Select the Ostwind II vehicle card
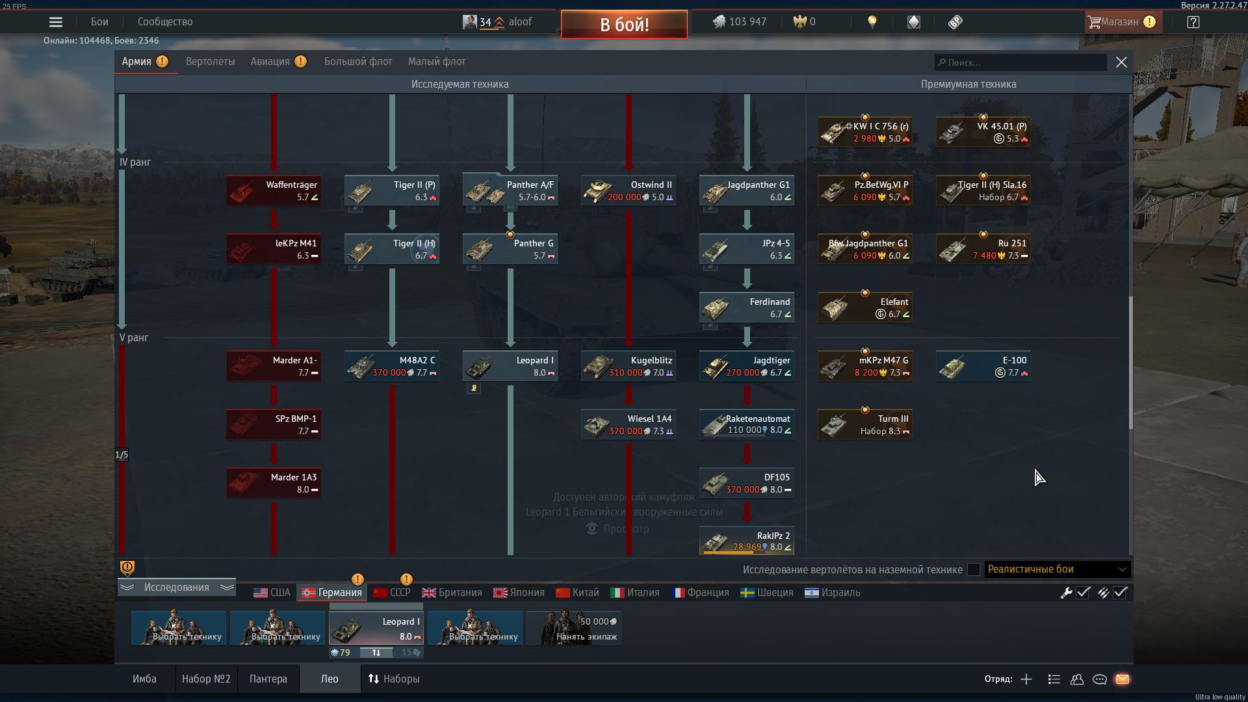Viewport: 1248px width, 702px height. 629,190
